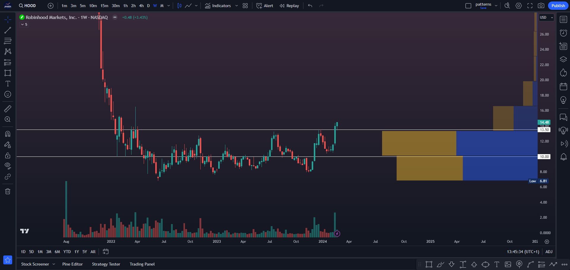Open the patterns drawing tool
Viewport: 570px width, 270px height.
(x=8, y=52)
